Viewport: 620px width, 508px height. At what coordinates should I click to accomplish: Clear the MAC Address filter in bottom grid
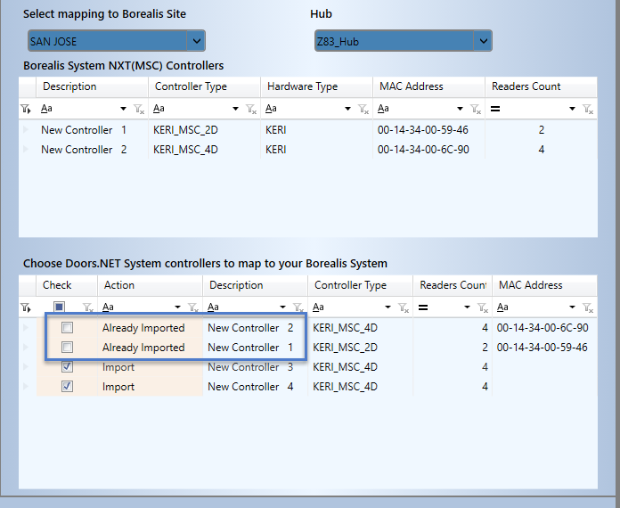click(x=588, y=307)
